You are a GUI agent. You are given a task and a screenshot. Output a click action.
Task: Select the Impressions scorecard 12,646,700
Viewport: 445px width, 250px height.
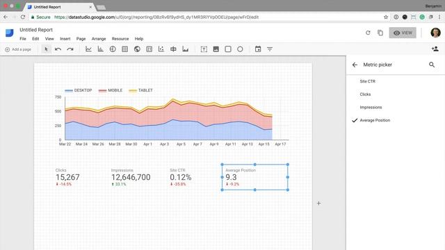click(x=131, y=177)
